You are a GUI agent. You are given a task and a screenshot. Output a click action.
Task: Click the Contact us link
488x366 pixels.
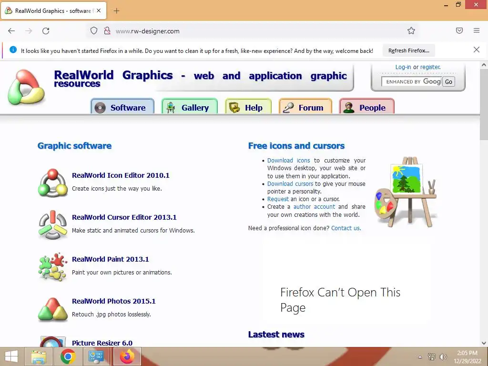coord(346,228)
